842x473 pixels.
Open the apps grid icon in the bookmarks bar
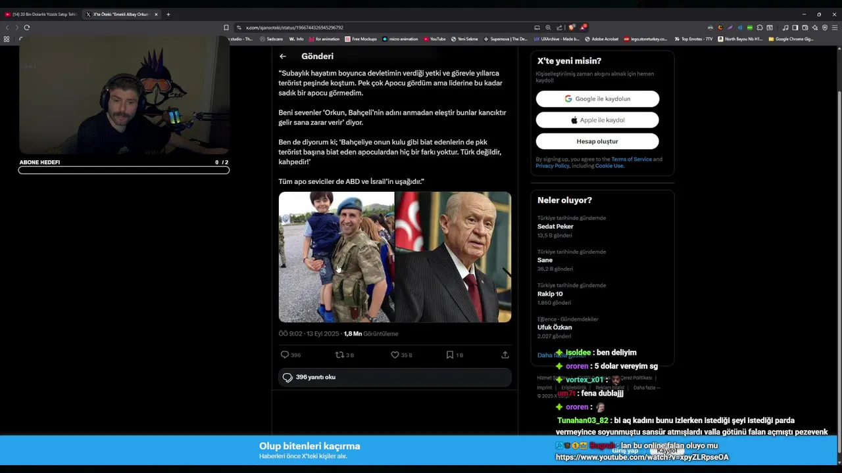click(x=7, y=39)
